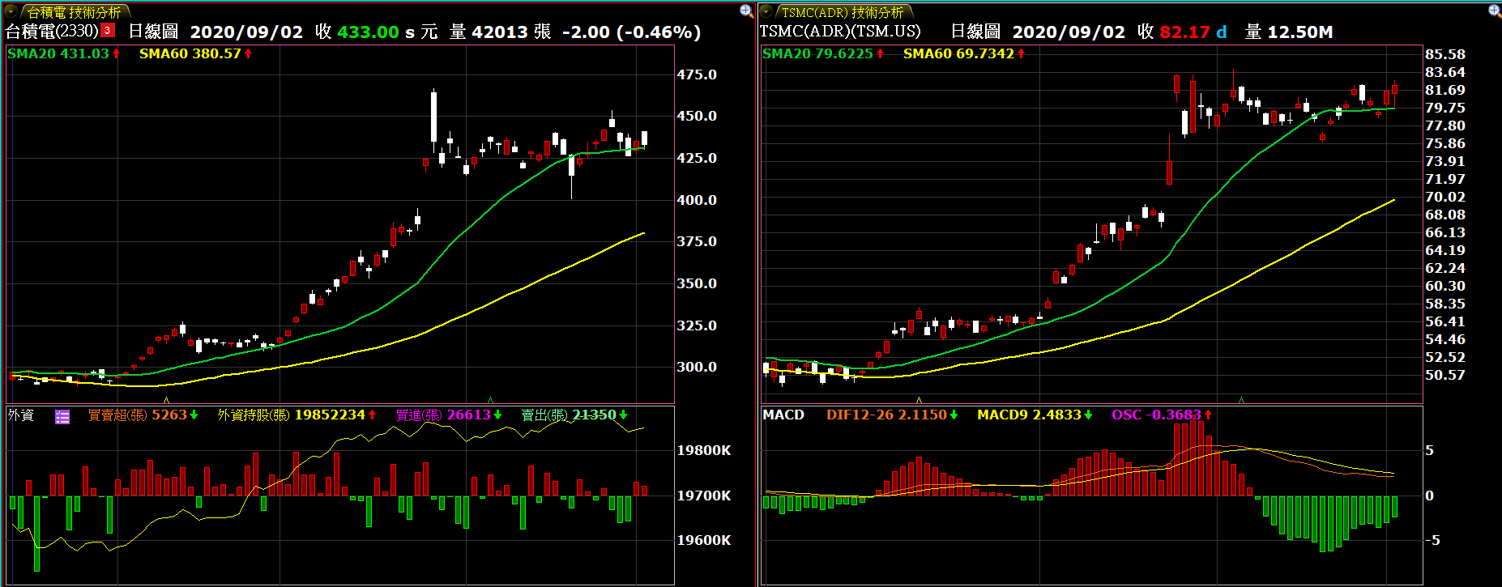Click 50.57 price axis label on ADR chart
The image size is (1502, 587).
(1445, 375)
